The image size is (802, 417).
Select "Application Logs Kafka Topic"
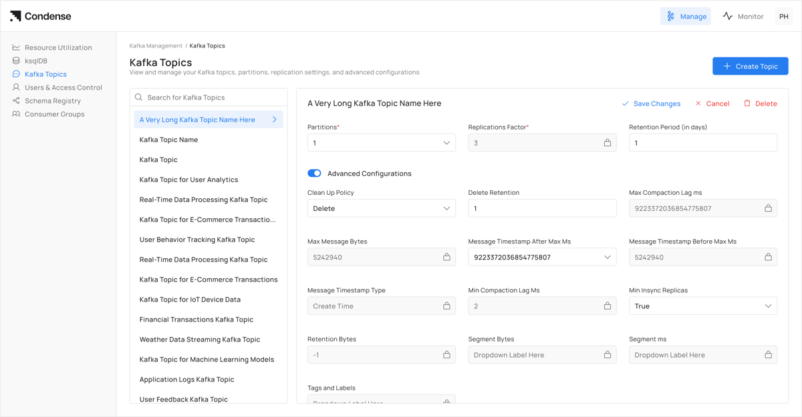tap(209, 380)
